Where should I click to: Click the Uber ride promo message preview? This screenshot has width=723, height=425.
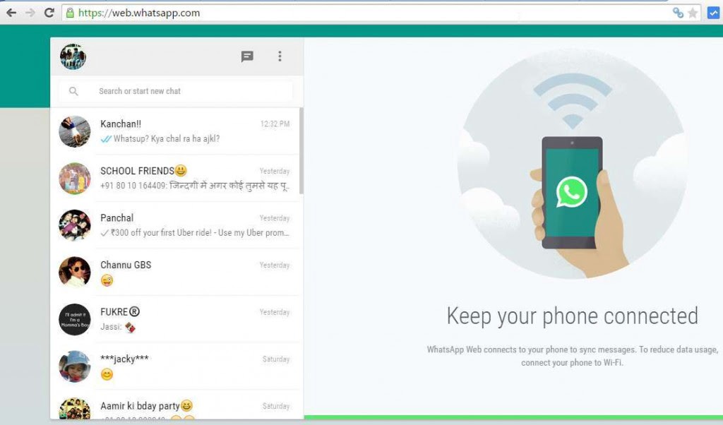point(200,233)
